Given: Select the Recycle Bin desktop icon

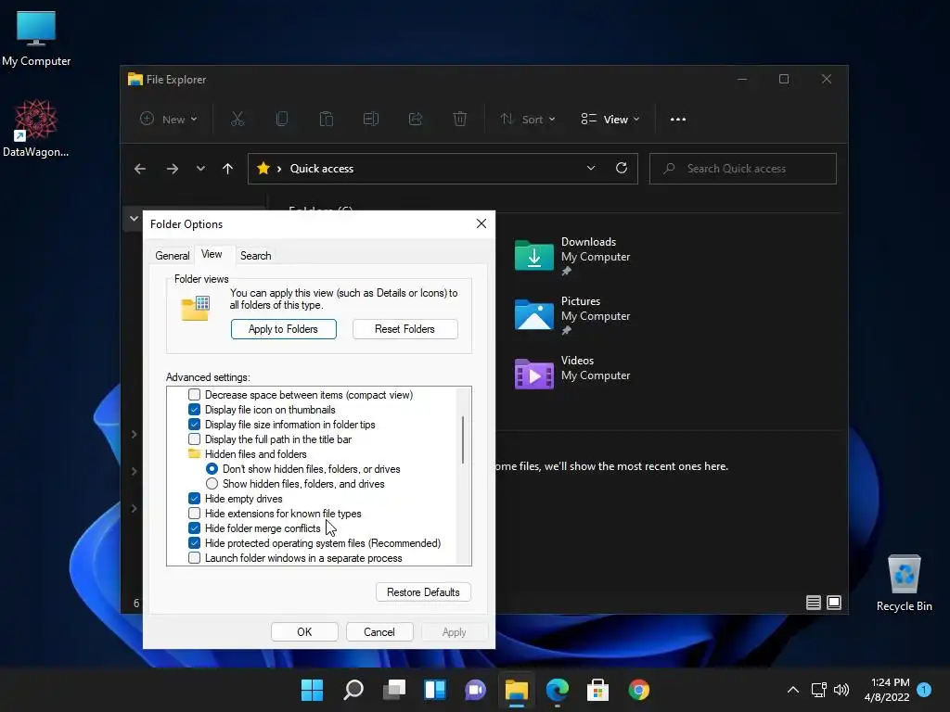Looking at the screenshot, I should click(x=904, y=583).
